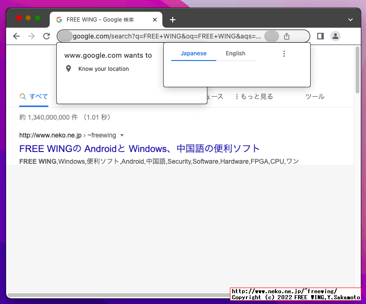The width and height of the screenshot is (366, 304).
Task: Reload the Google search page
Action: click(46, 36)
